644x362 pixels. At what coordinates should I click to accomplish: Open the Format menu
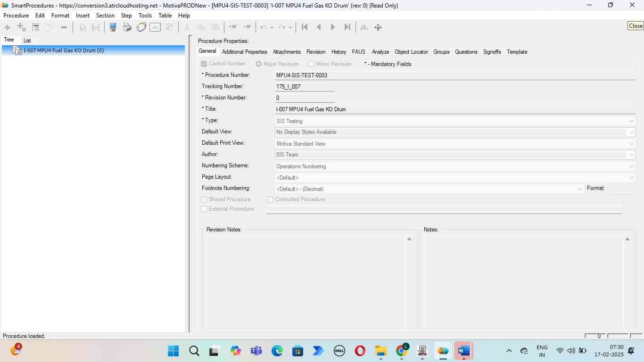tap(60, 16)
